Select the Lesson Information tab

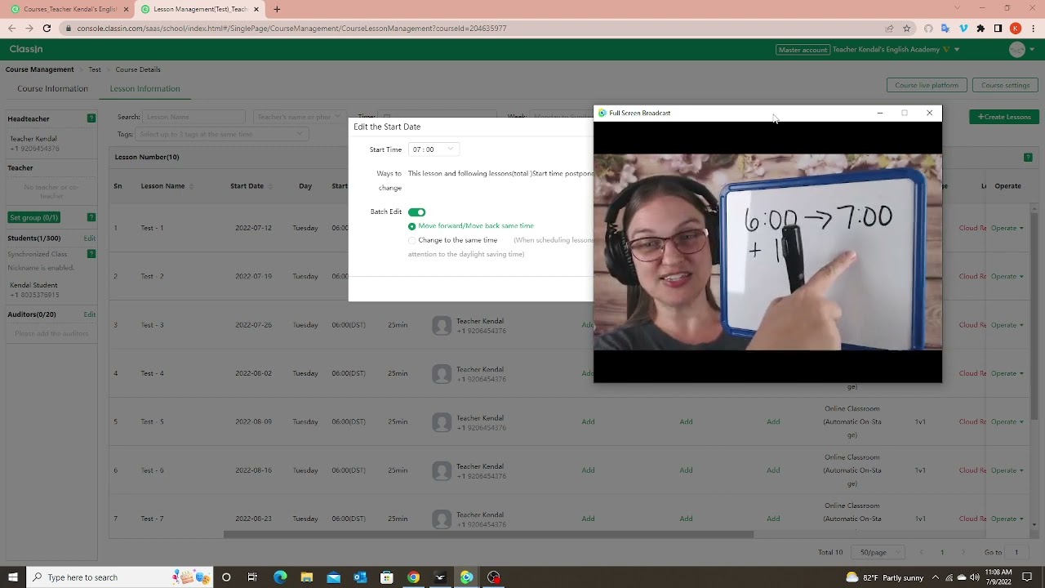coord(145,88)
